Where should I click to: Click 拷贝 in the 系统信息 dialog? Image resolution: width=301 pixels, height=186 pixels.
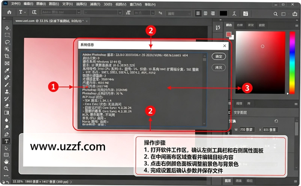coord(219,68)
